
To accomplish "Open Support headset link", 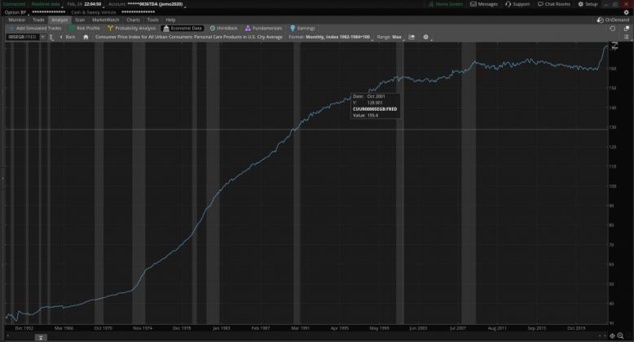I will [x=517, y=4].
